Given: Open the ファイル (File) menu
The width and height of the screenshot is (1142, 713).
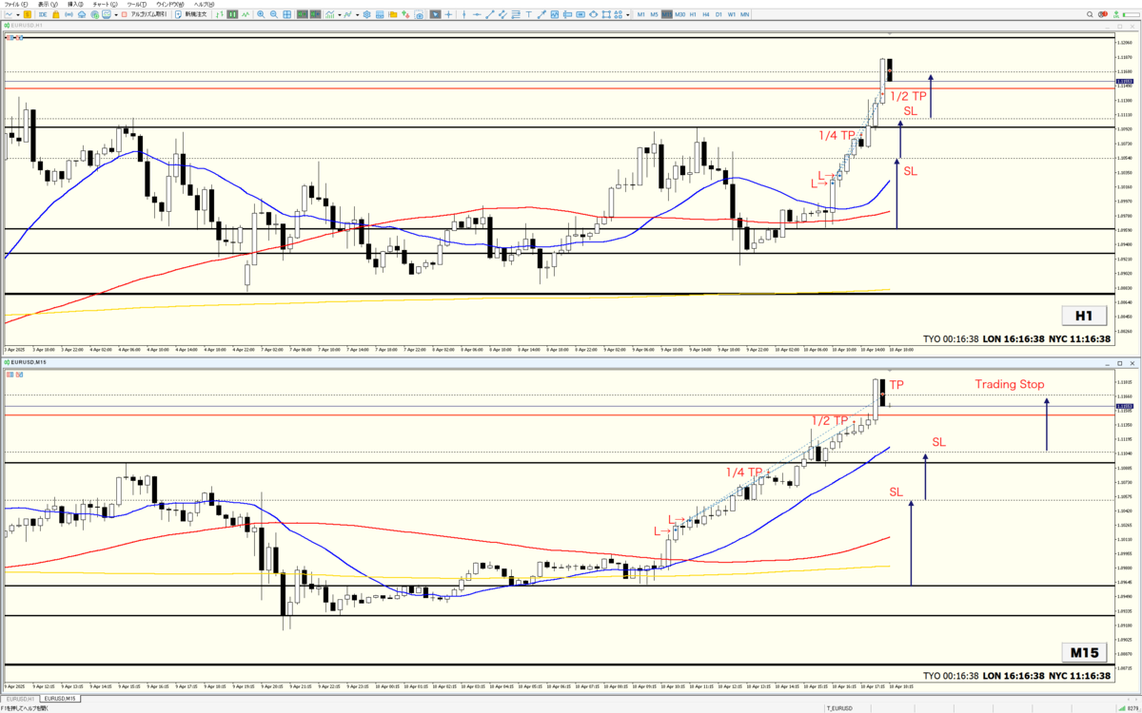Looking at the screenshot, I should (15, 5).
